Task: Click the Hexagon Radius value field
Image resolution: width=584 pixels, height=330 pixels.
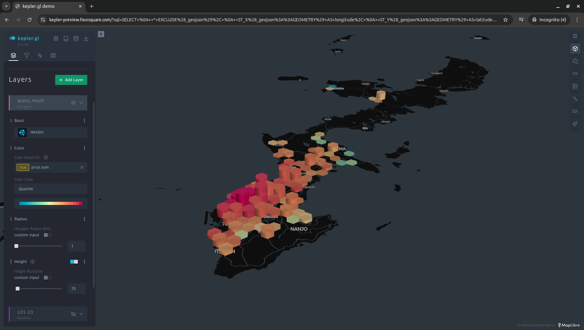Action: point(77,246)
